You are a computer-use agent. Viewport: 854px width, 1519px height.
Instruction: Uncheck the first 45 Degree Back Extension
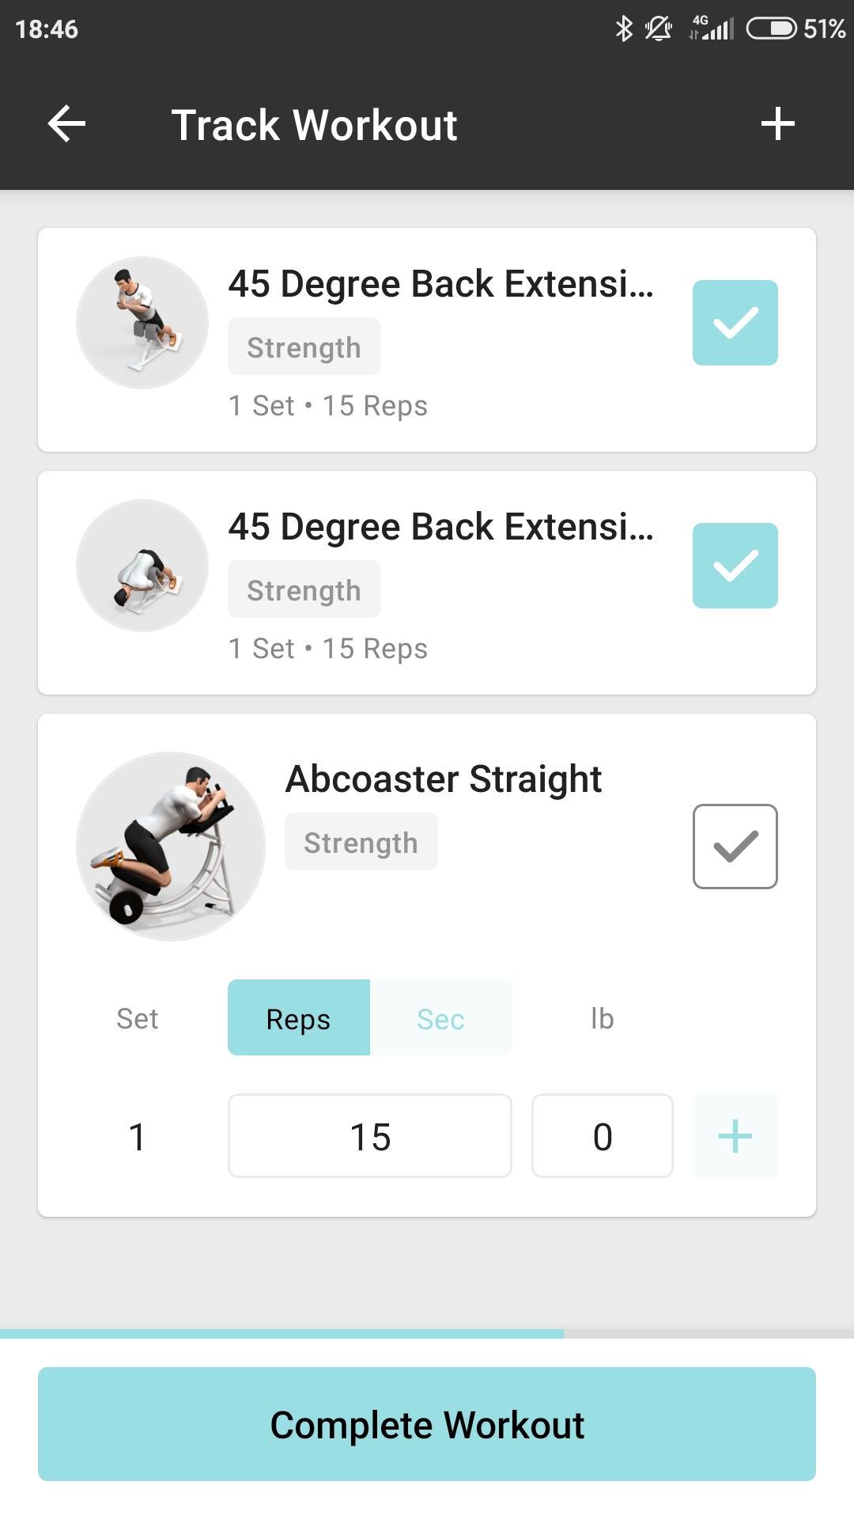pyautogui.click(x=735, y=323)
